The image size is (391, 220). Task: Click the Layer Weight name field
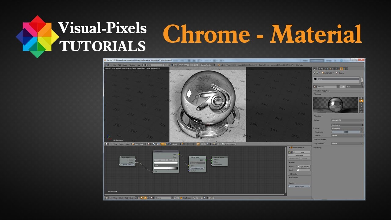303,167
